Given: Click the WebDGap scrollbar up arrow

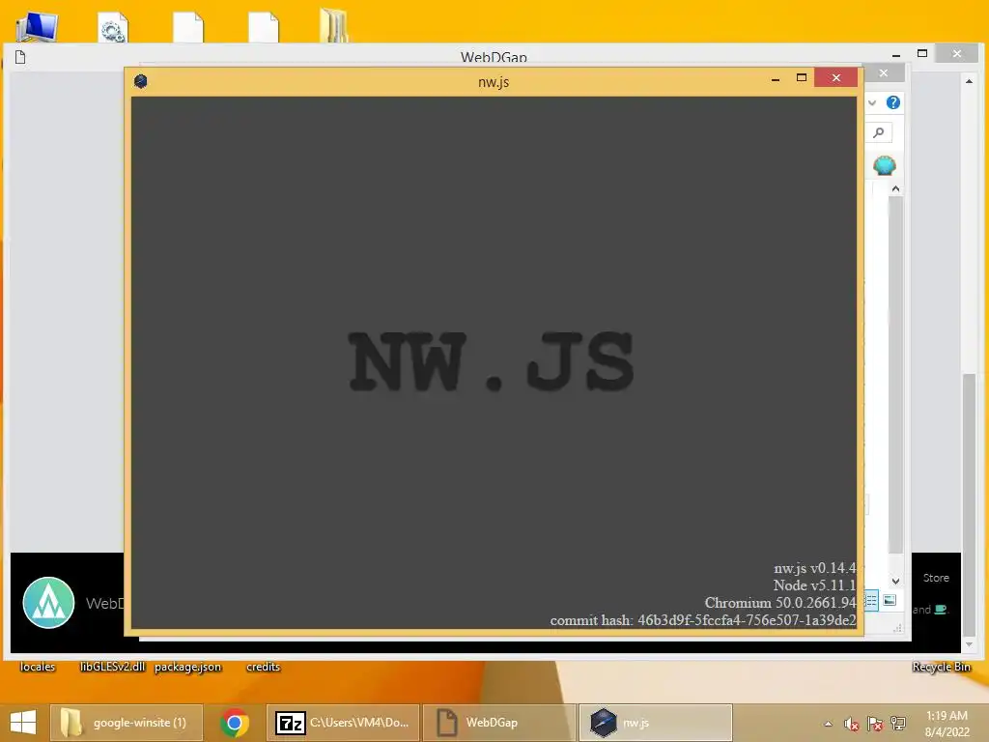Looking at the screenshot, I should [x=968, y=81].
